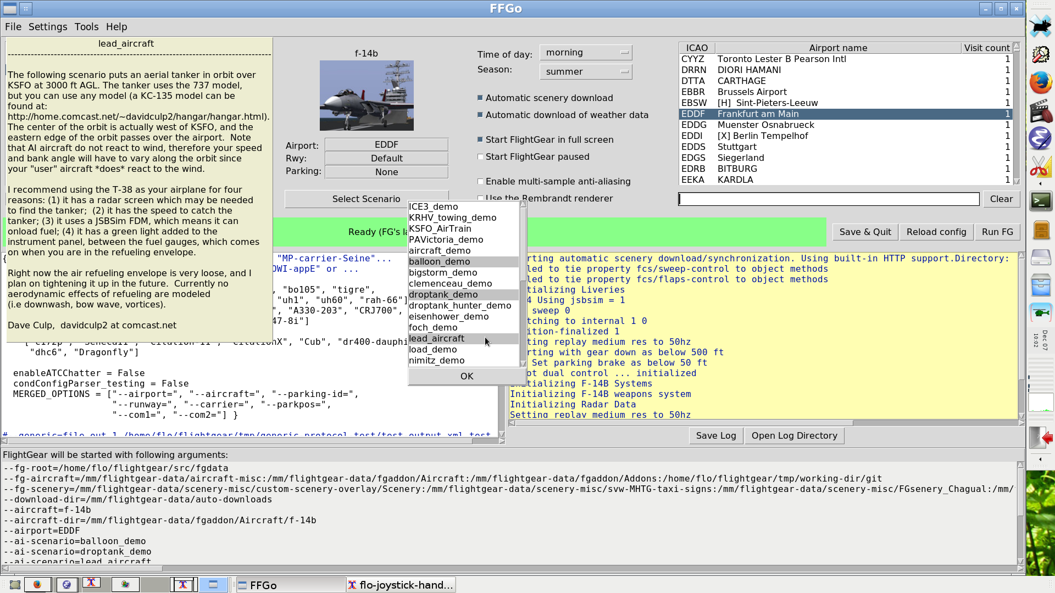Click the log out door icon
The image size is (1055, 593).
(x=1041, y=438)
